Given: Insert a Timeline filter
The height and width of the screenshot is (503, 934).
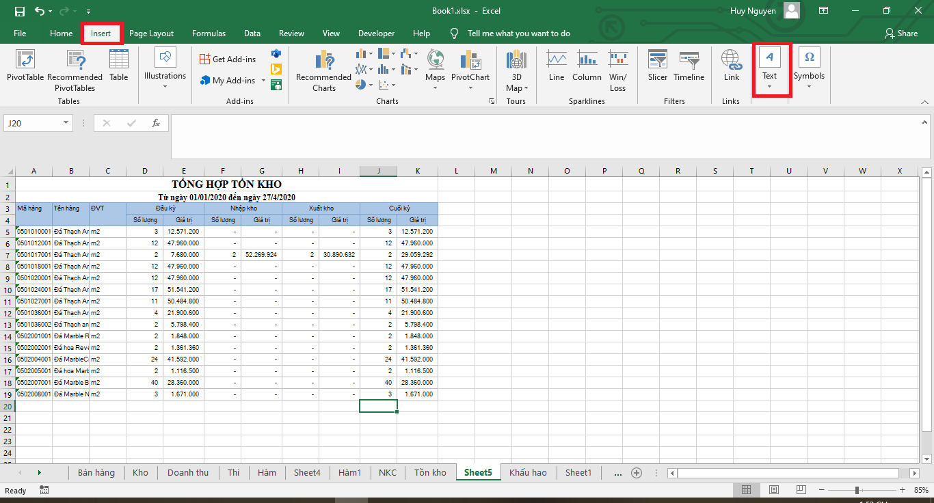Looking at the screenshot, I should [x=689, y=68].
